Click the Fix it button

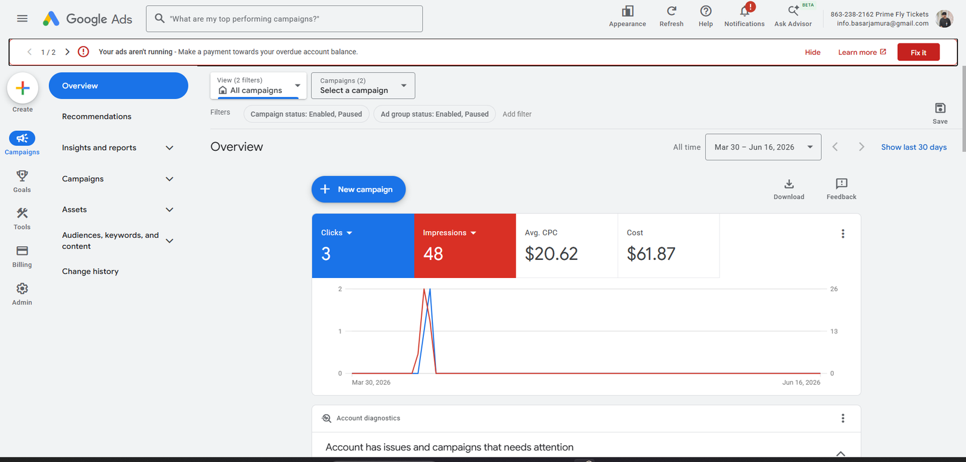(x=918, y=52)
